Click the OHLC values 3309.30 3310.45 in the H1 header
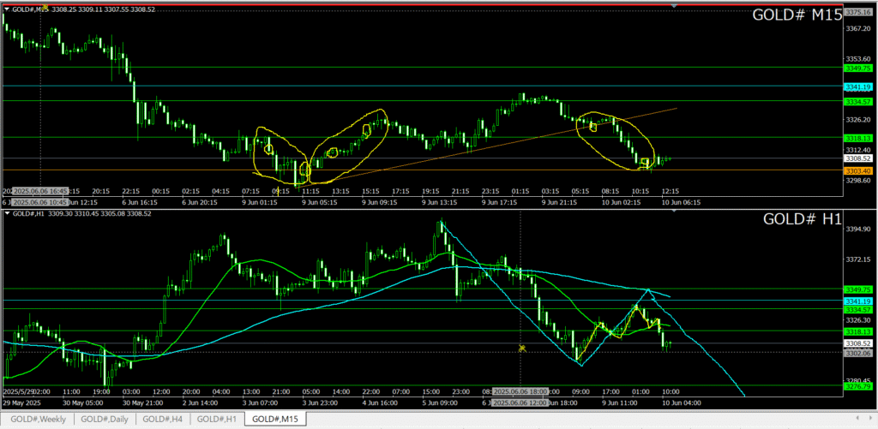The width and height of the screenshot is (878, 429). pos(75,213)
